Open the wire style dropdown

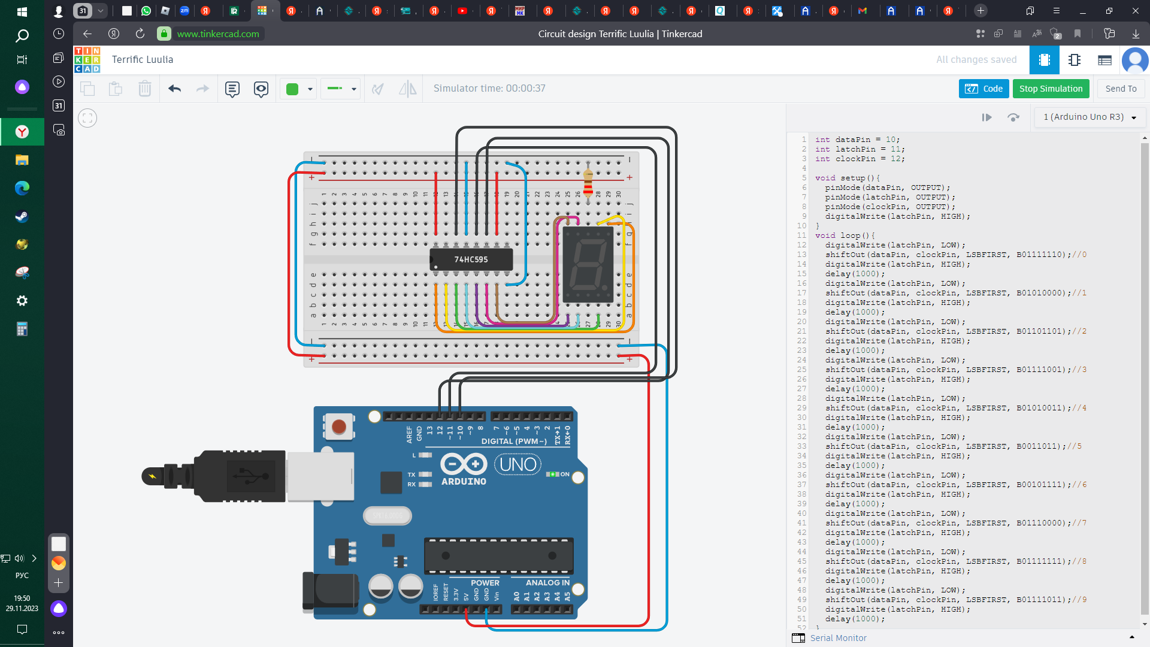(x=353, y=88)
